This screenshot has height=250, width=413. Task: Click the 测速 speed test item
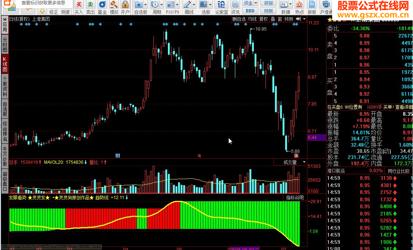click(65, 12)
